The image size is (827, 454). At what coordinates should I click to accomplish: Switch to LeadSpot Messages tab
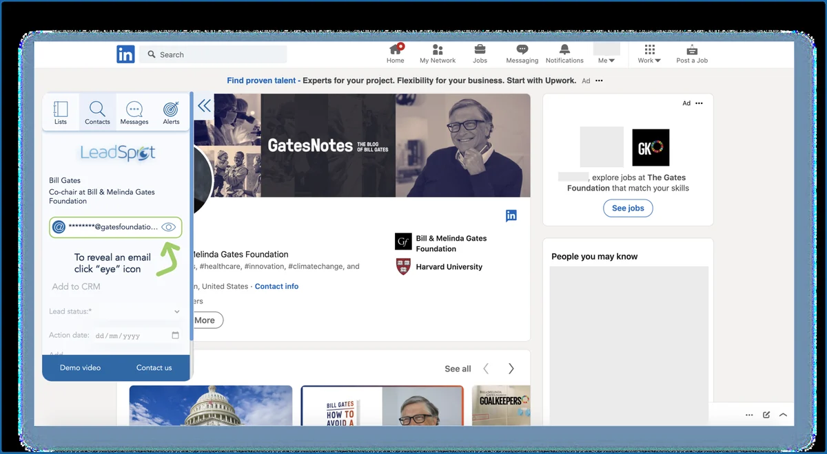(x=134, y=112)
